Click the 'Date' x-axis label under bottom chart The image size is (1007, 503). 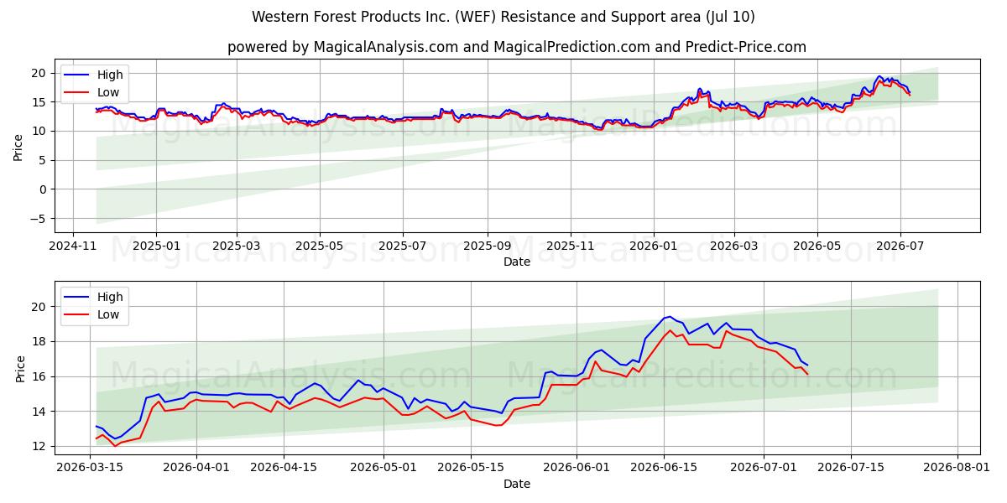(x=517, y=484)
